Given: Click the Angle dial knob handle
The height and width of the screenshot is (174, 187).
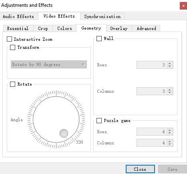Looking at the screenshot, I should pyautogui.click(x=64, y=133).
